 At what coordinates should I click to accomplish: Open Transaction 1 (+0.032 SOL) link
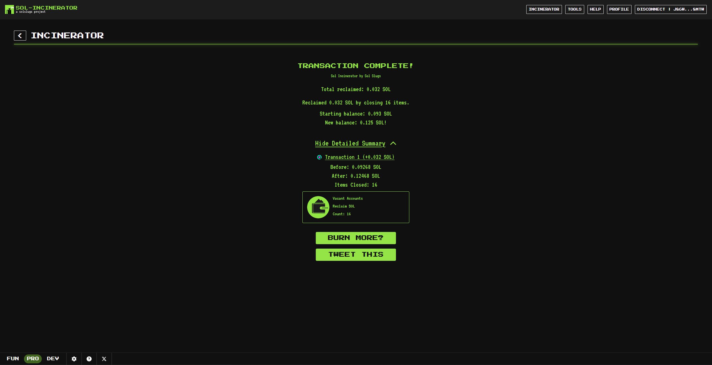(x=359, y=157)
